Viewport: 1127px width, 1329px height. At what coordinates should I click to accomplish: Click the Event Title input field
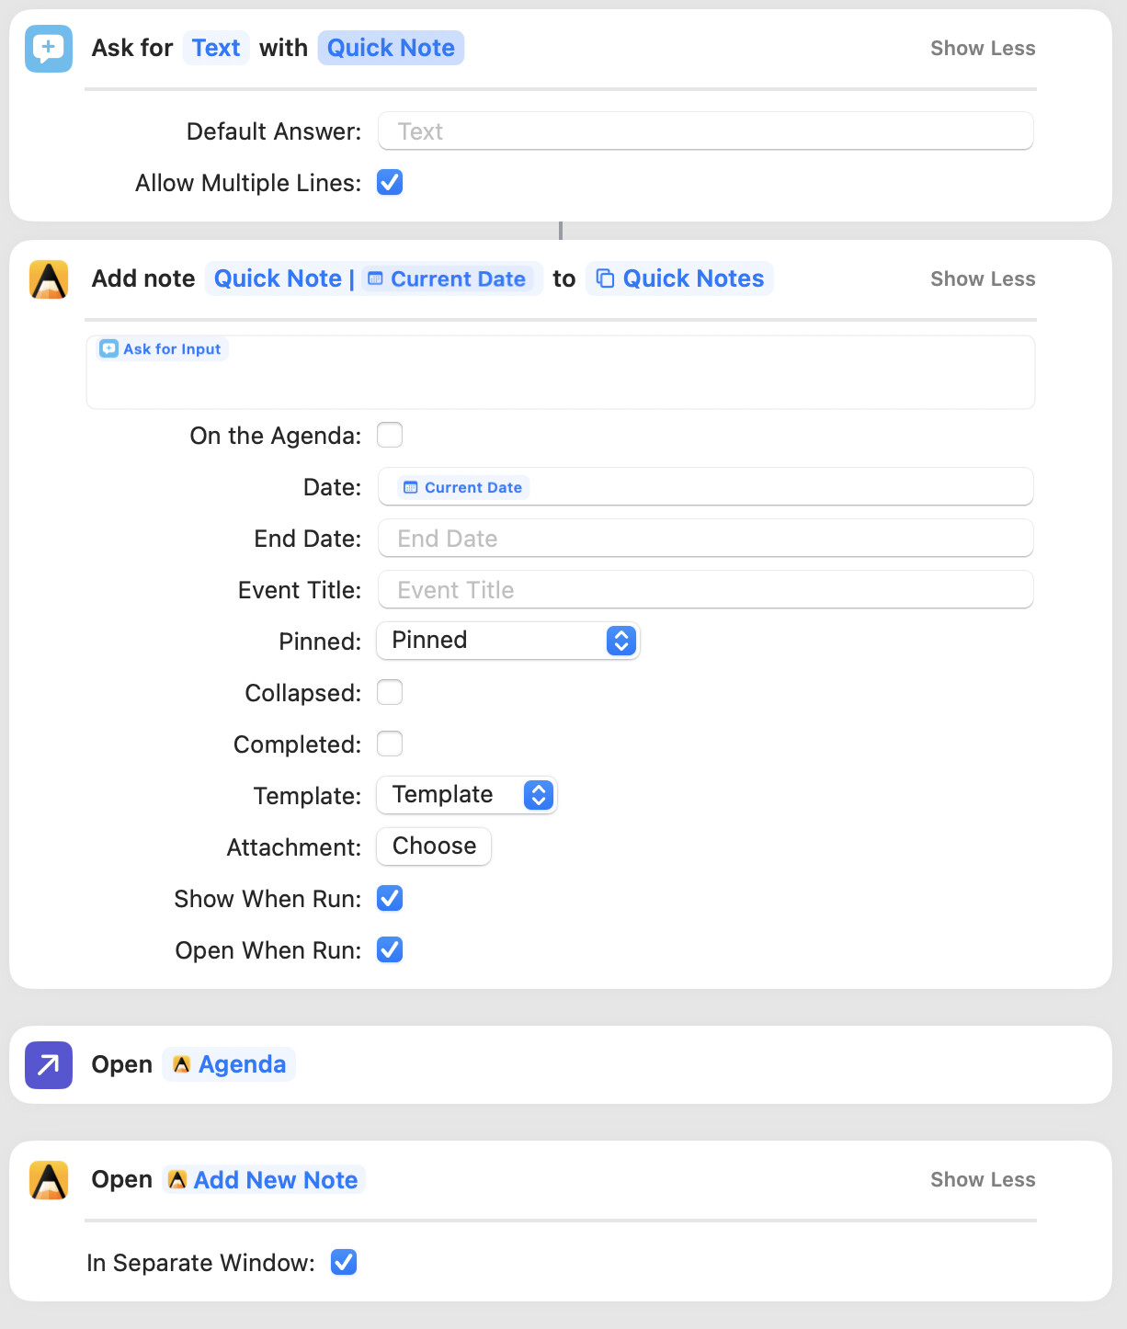click(x=706, y=590)
